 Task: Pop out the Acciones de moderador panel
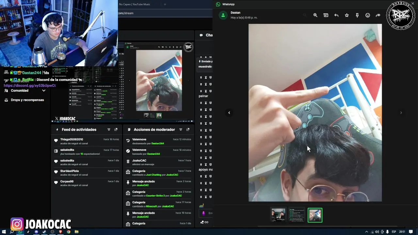pos(188,130)
